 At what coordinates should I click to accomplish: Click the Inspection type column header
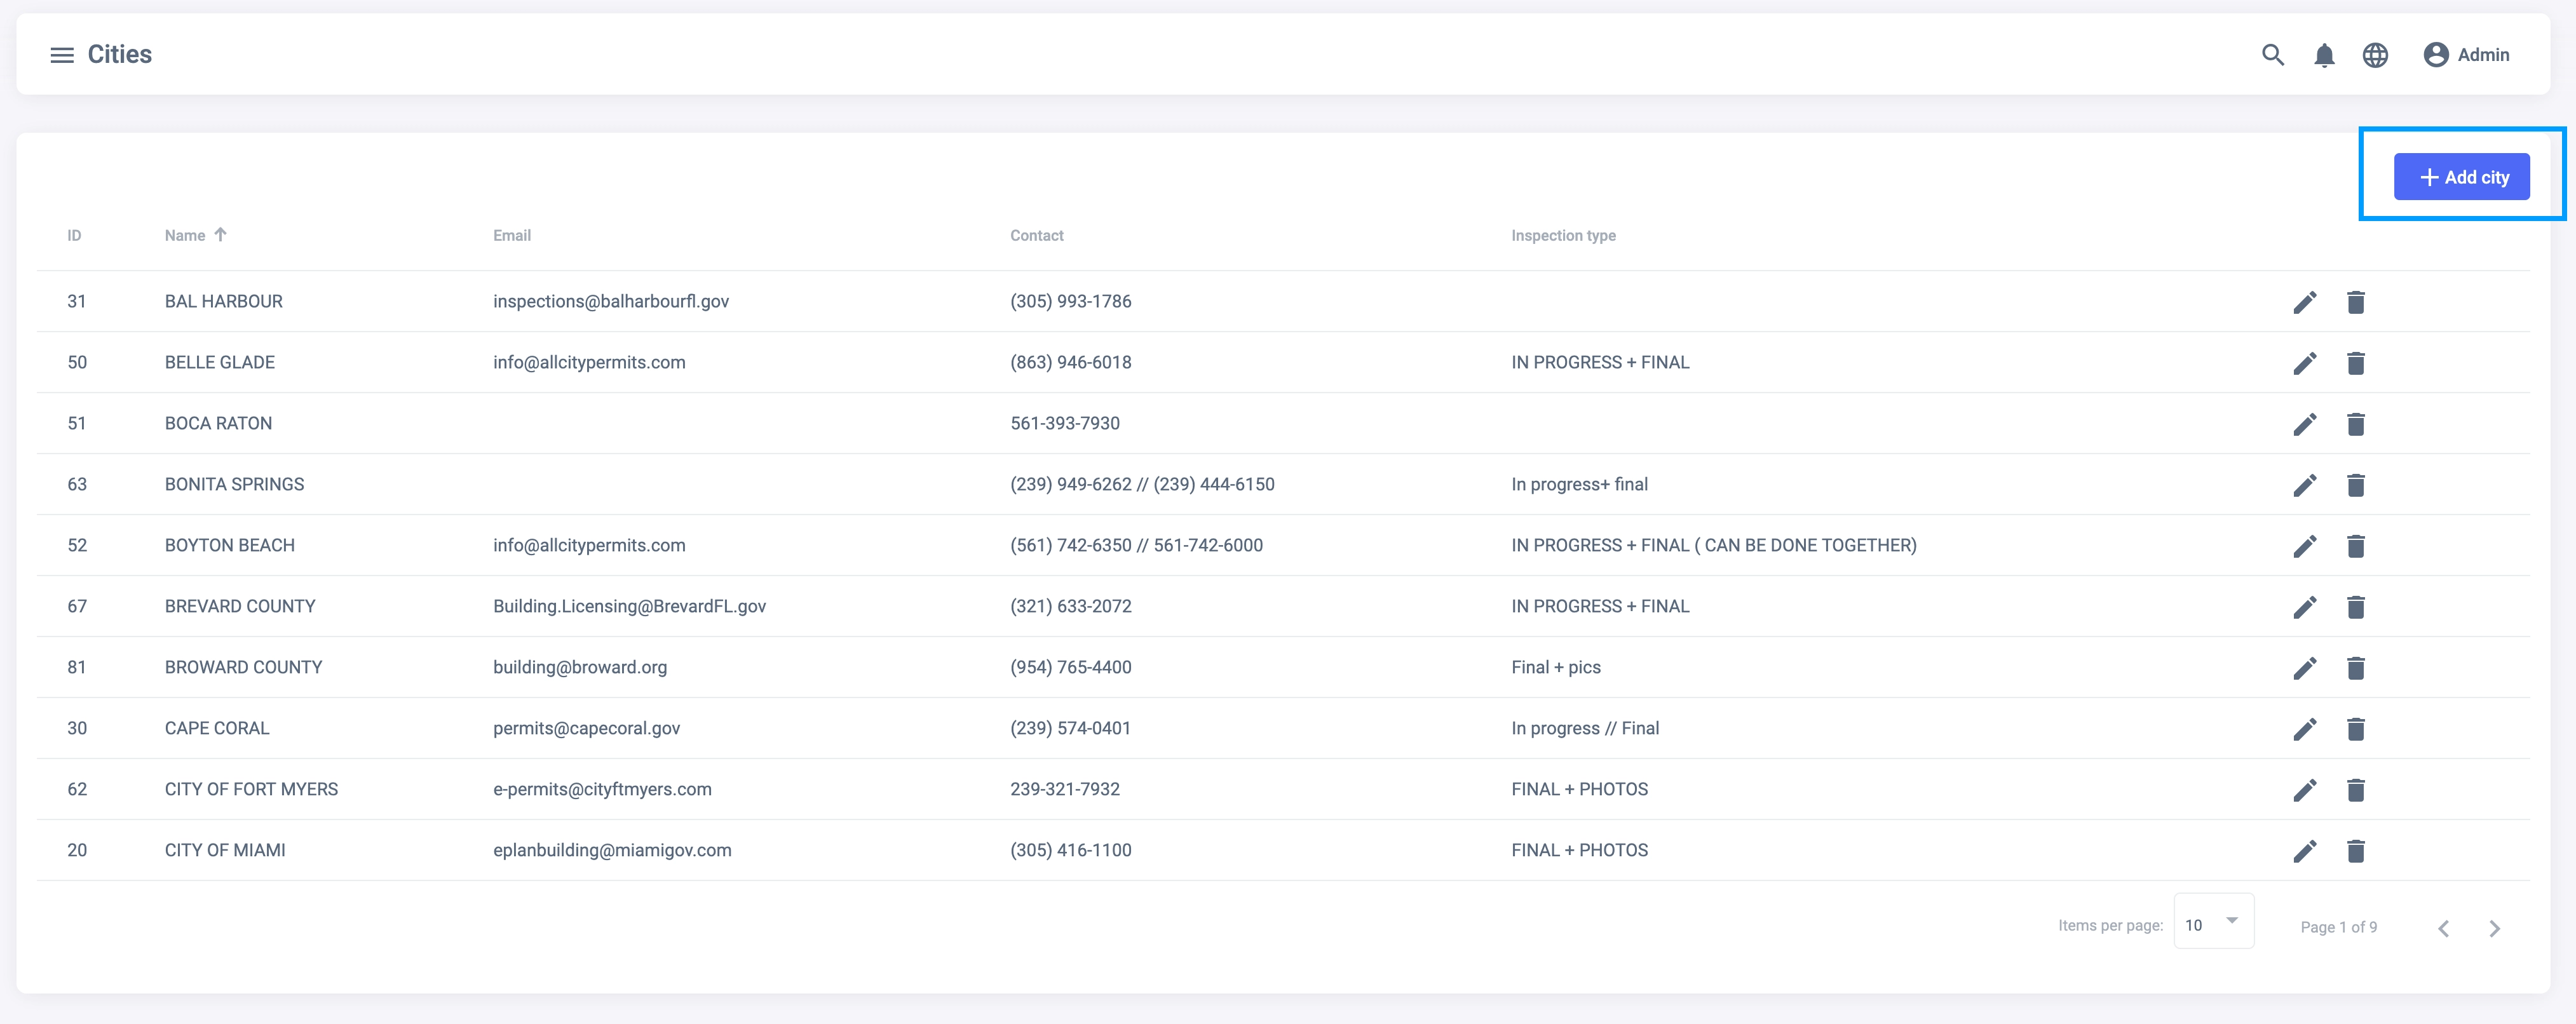coord(1562,236)
